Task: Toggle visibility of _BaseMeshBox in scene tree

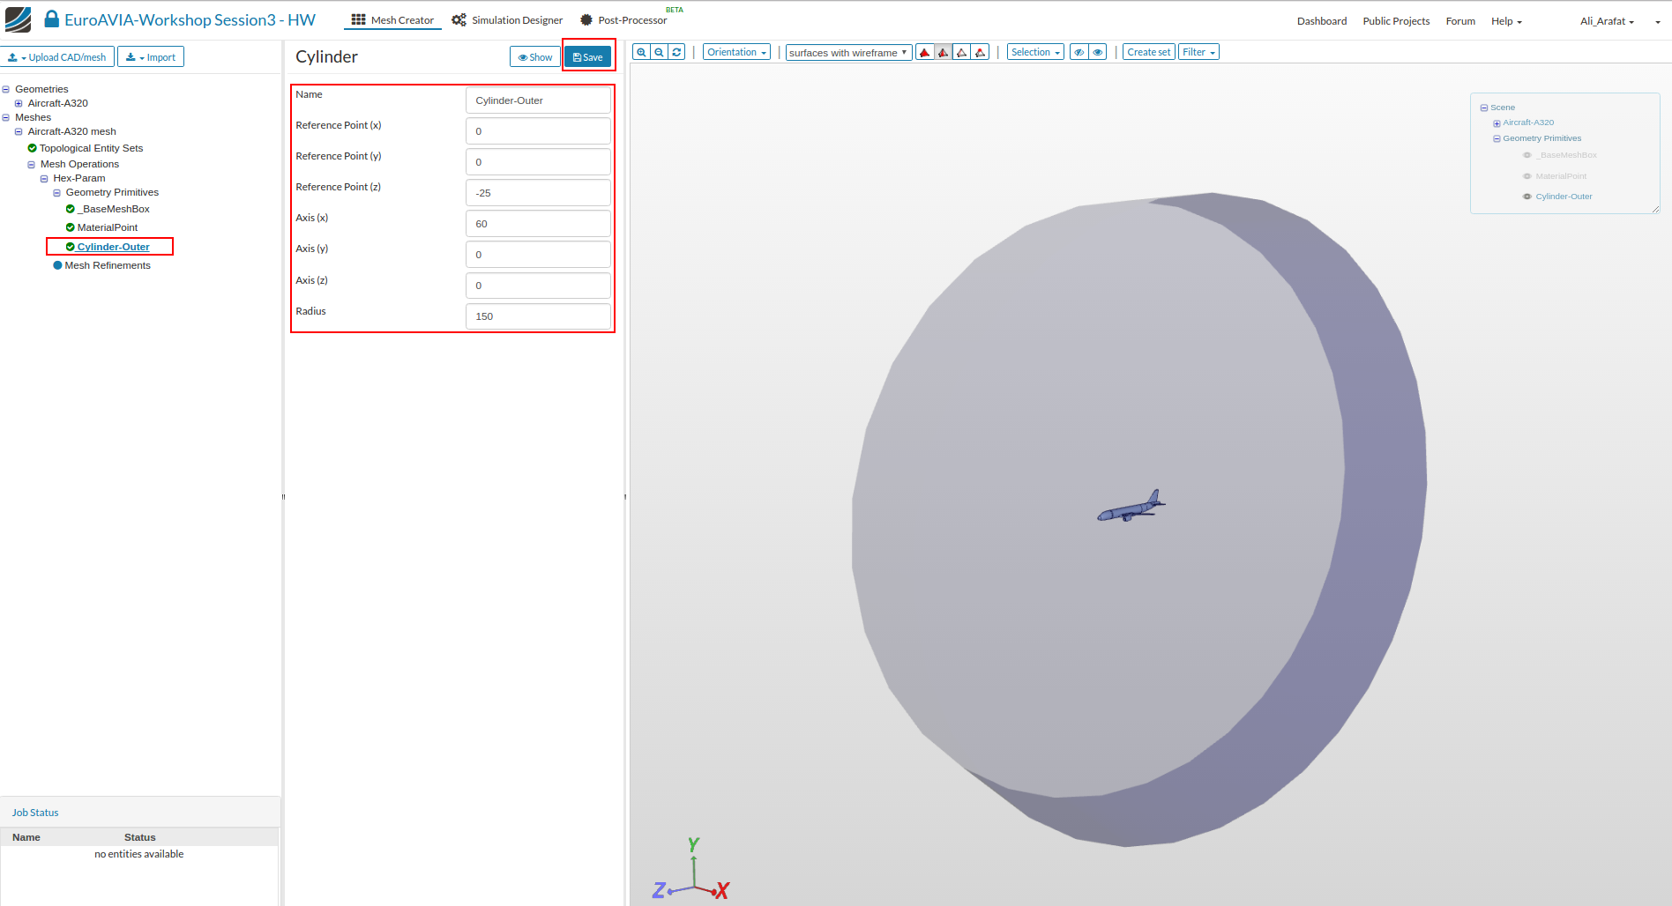Action: [x=1527, y=155]
